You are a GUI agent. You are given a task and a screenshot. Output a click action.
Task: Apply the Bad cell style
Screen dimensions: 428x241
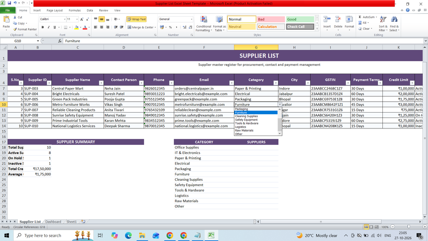click(x=270, y=19)
